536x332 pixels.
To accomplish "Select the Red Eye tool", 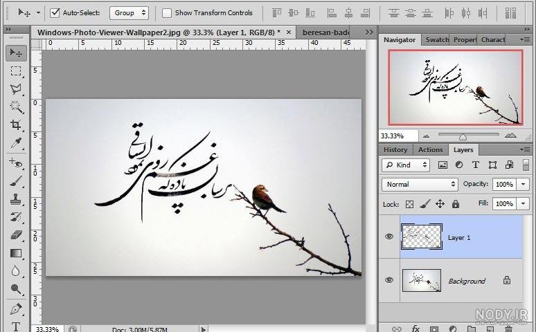I will coord(16,163).
